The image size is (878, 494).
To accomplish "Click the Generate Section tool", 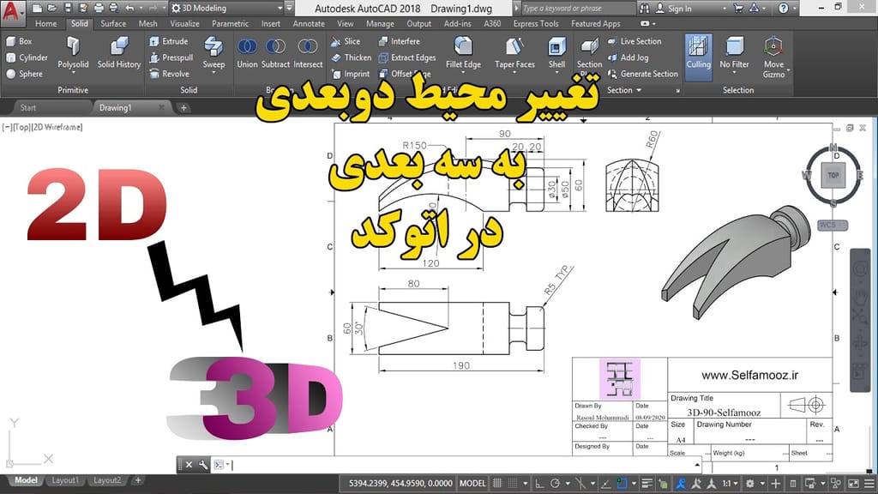I will click(x=643, y=74).
